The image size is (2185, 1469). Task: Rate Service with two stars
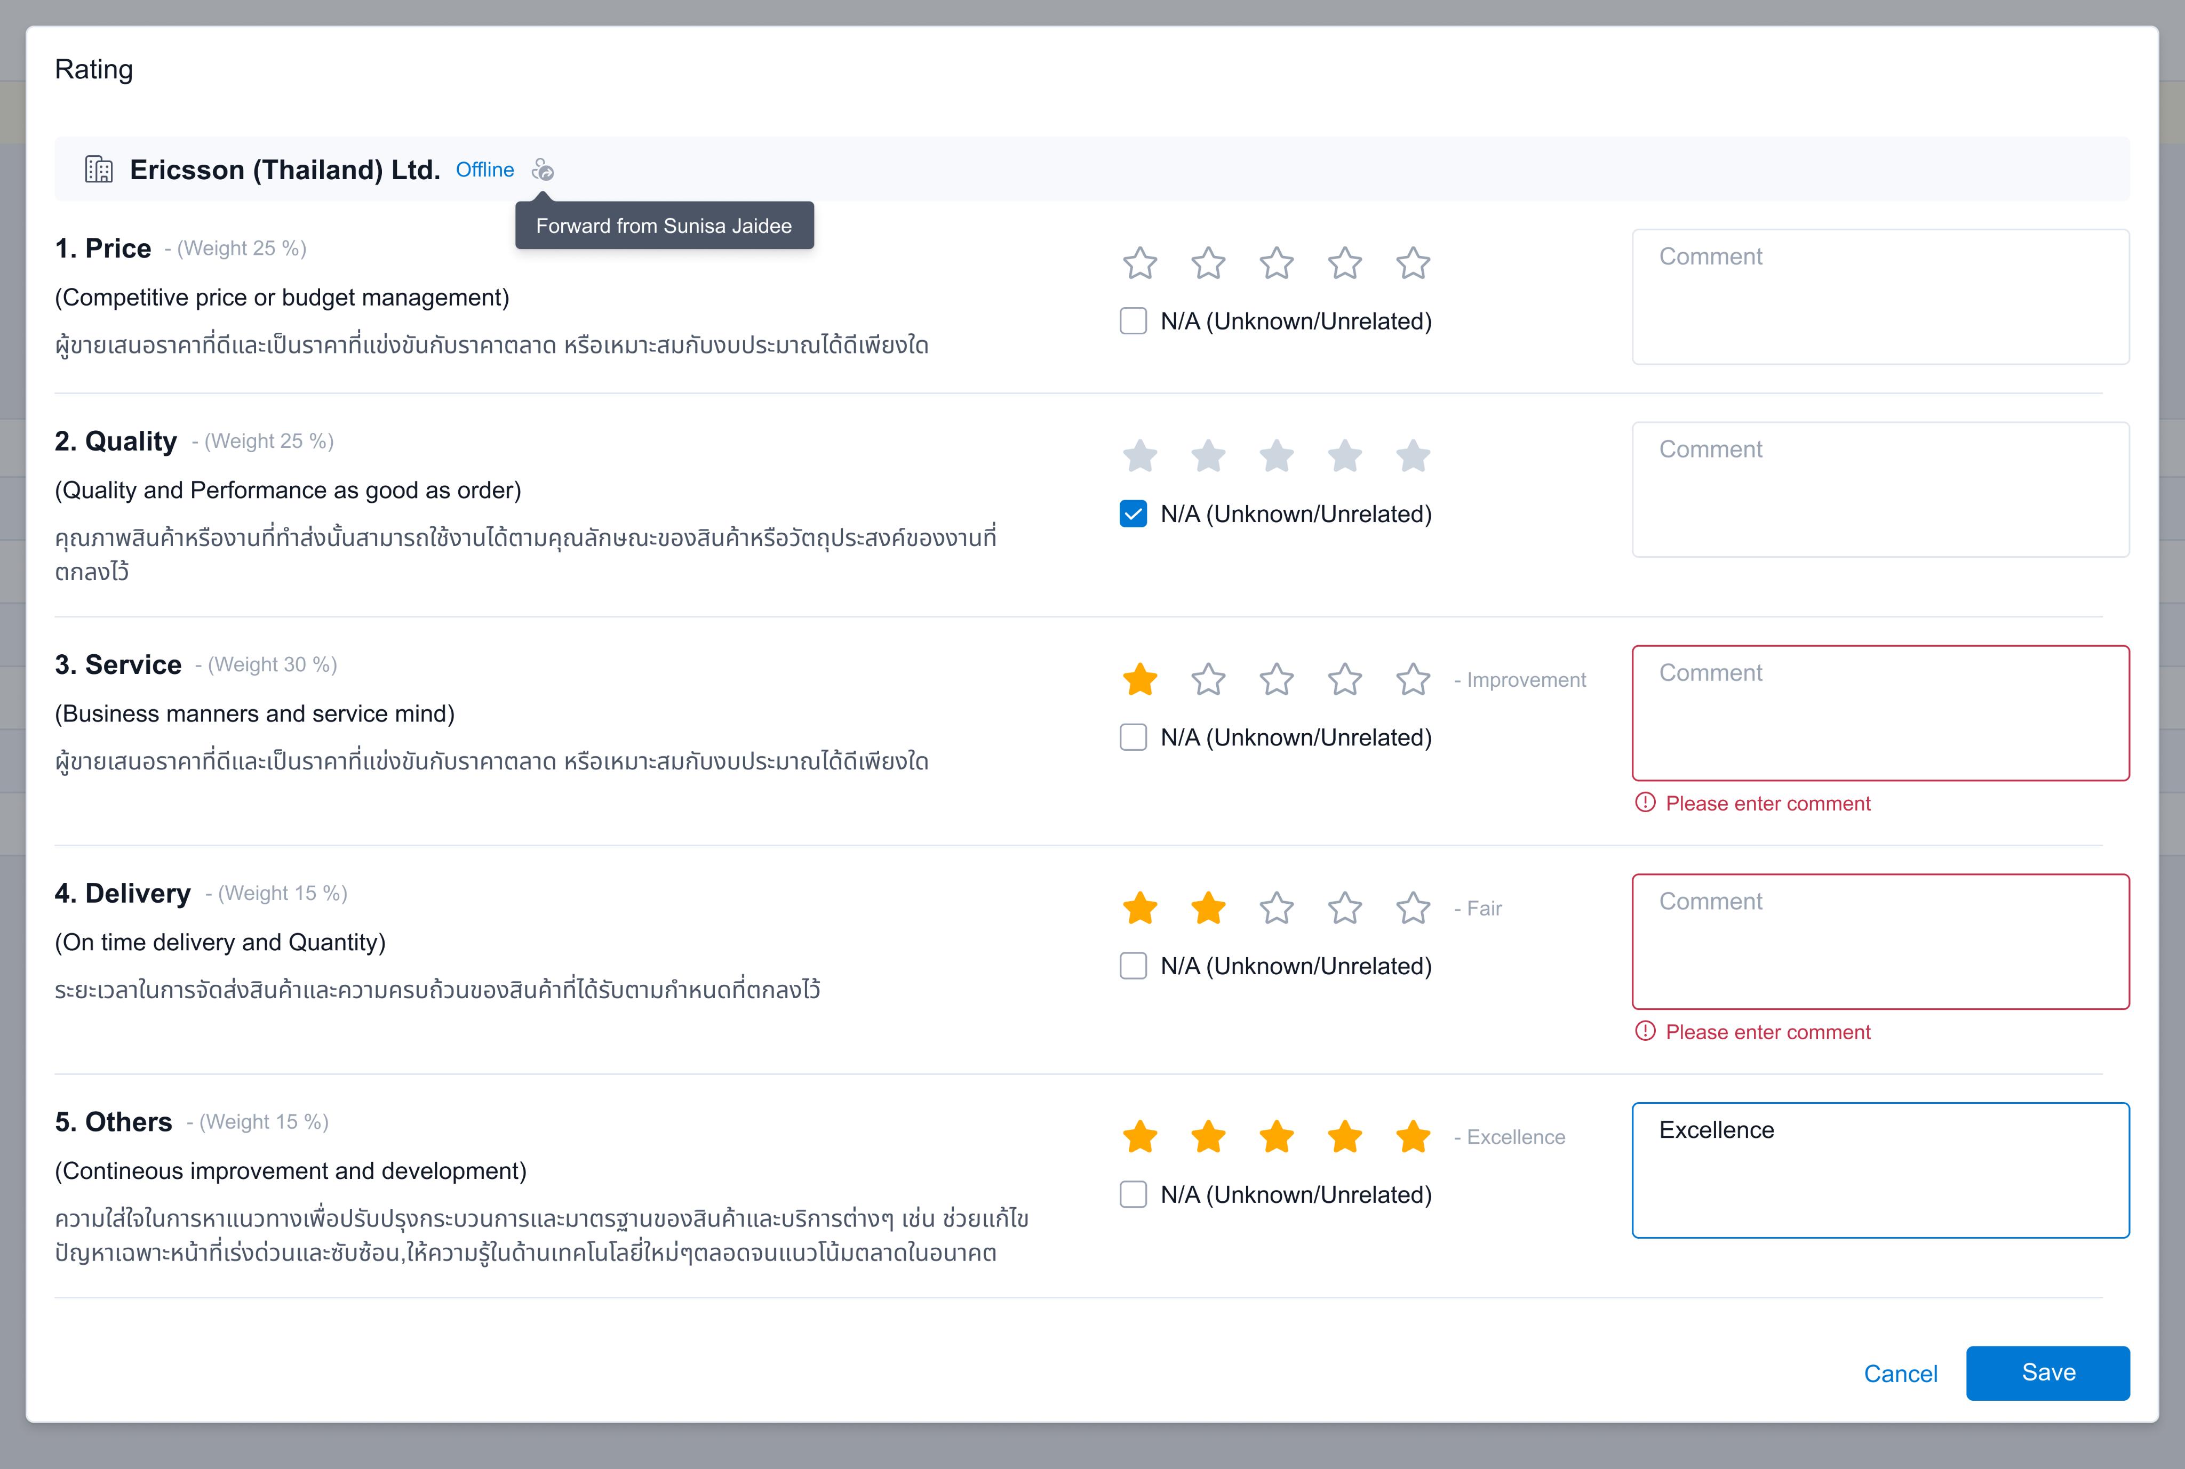coord(1208,679)
